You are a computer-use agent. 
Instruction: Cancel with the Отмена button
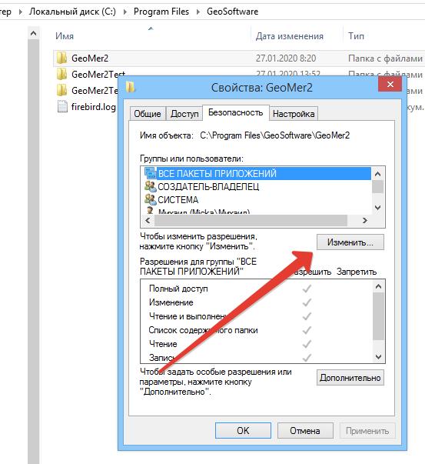pos(305,431)
